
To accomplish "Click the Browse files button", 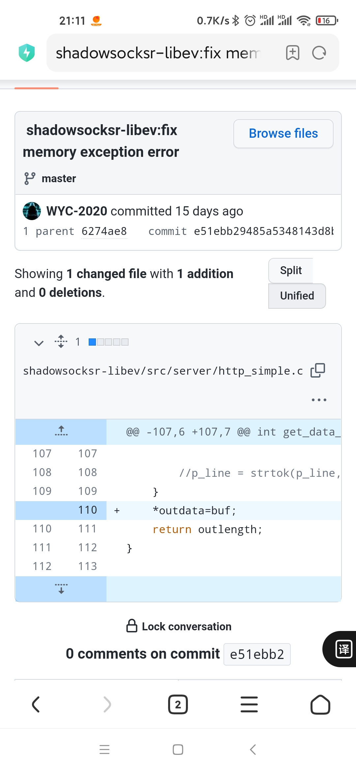I will pyautogui.click(x=283, y=133).
